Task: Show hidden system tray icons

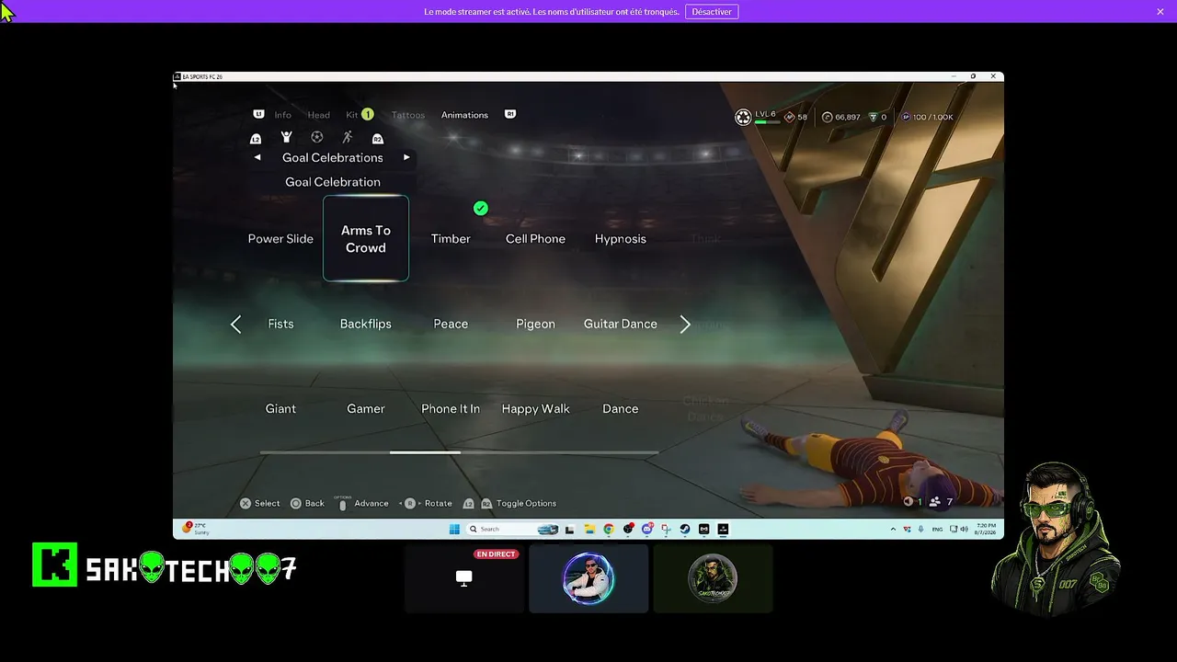Action: click(893, 529)
